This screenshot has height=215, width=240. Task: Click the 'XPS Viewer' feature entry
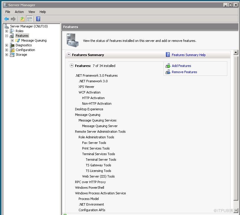pos(86,87)
